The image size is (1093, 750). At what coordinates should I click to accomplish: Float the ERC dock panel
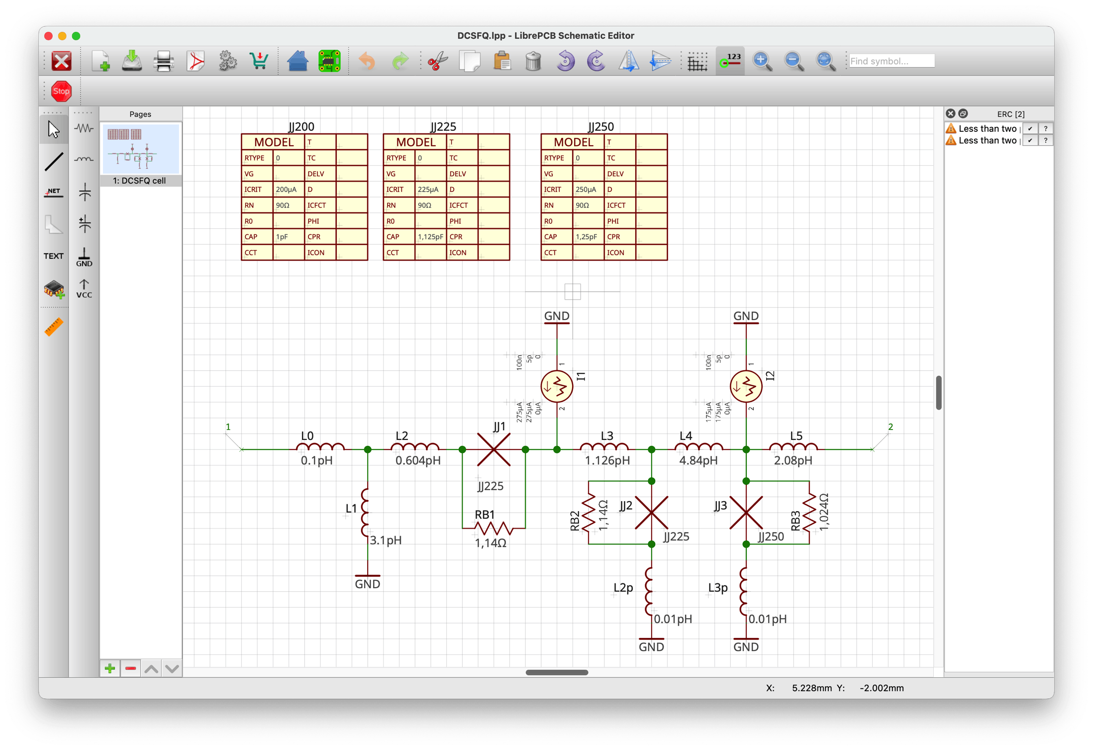963,114
